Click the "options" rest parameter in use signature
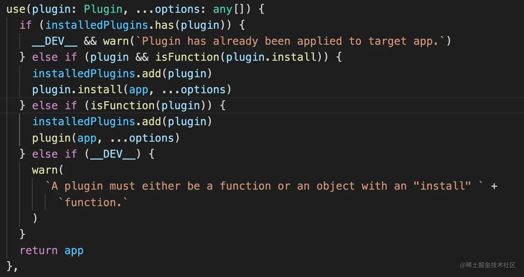 pos(177,9)
